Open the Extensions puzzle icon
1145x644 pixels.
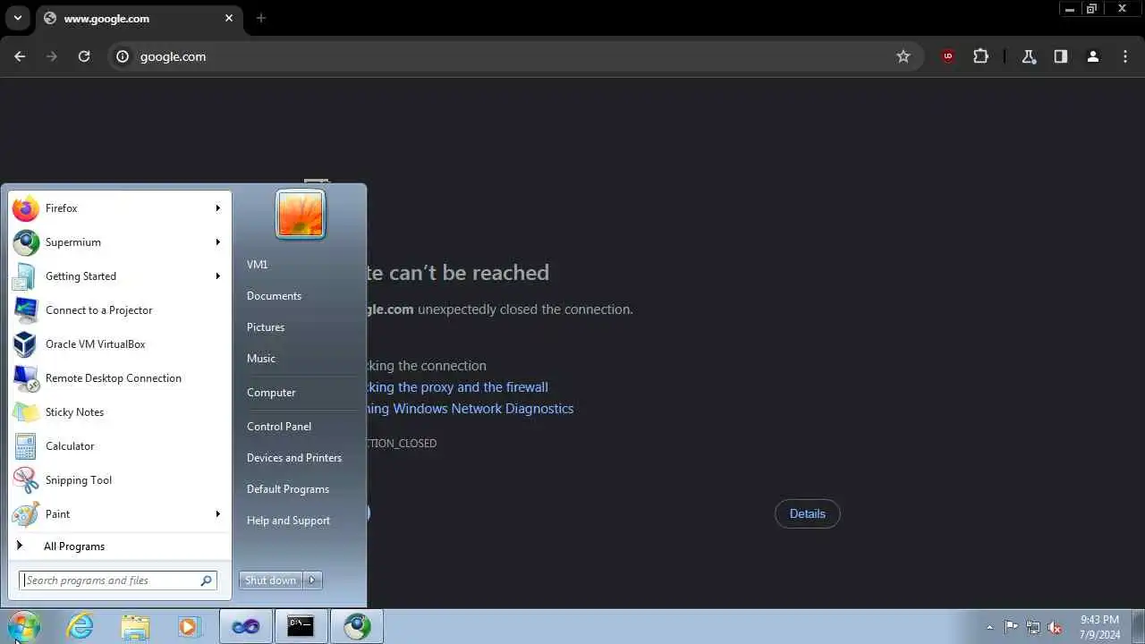pyautogui.click(x=981, y=56)
